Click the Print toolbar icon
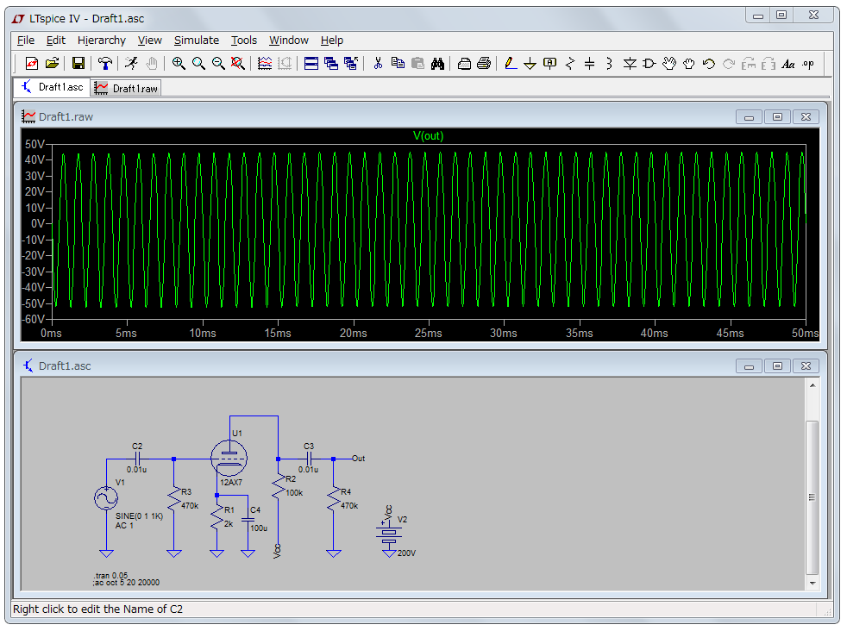The width and height of the screenshot is (847, 631). pyautogui.click(x=484, y=63)
